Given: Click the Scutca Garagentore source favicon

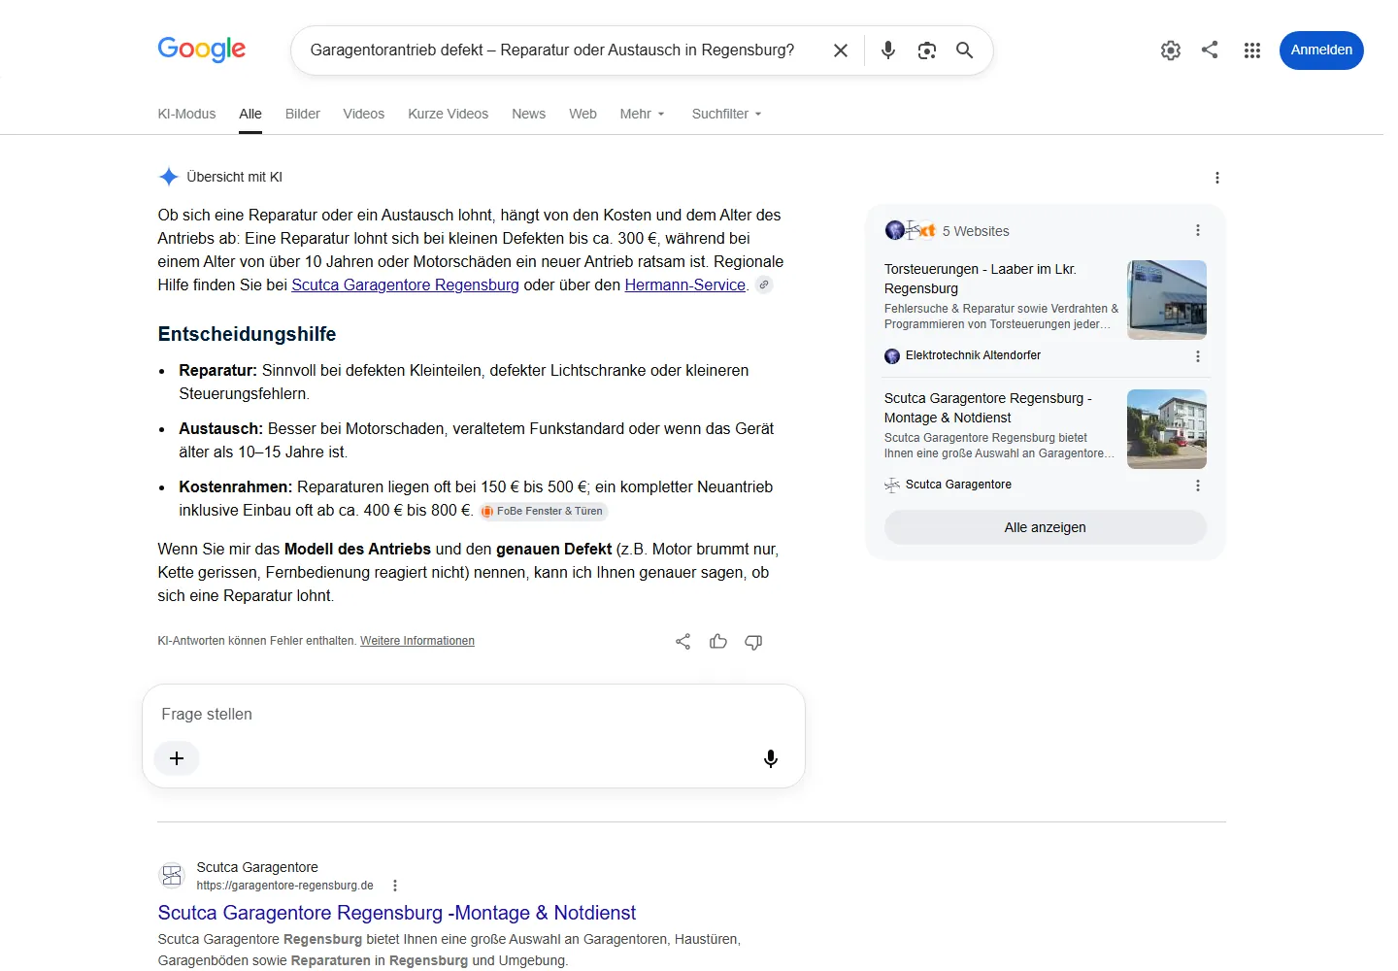Looking at the screenshot, I should click(x=892, y=485).
